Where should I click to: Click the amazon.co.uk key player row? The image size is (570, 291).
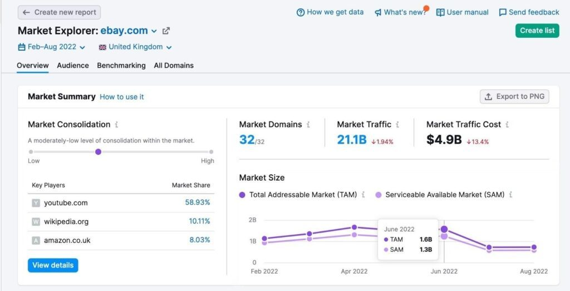121,240
